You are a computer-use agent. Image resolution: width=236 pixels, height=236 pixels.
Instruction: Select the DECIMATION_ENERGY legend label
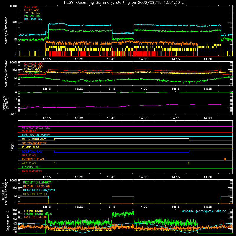click(38, 182)
